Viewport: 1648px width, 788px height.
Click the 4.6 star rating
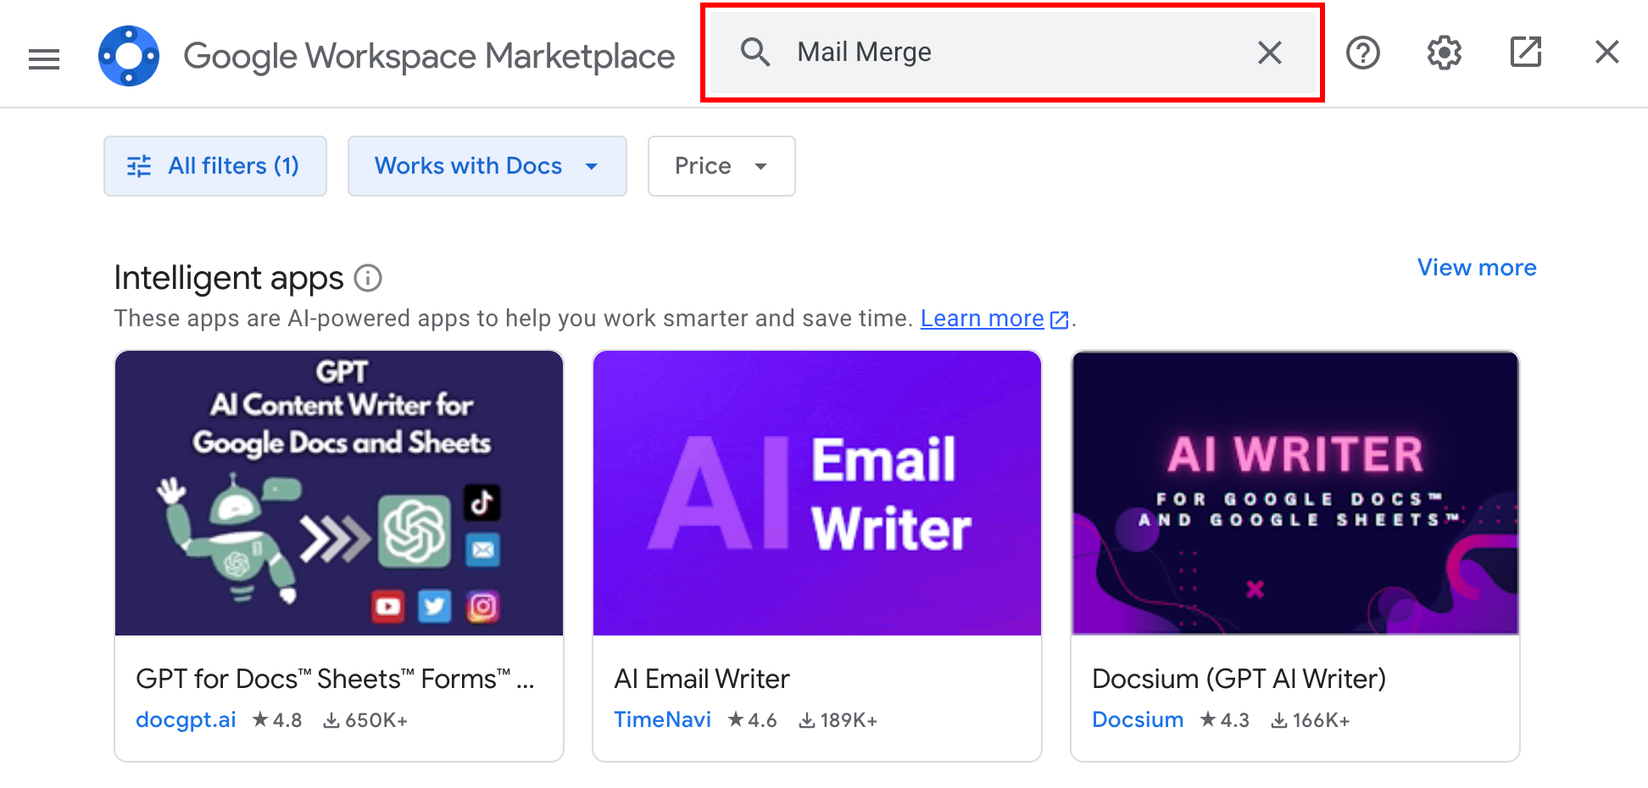(752, 720)
